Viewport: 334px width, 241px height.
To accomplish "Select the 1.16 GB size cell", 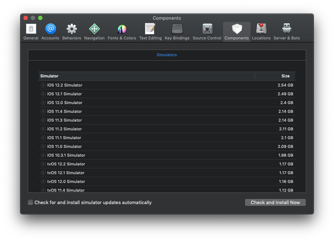I will (286, 181).
